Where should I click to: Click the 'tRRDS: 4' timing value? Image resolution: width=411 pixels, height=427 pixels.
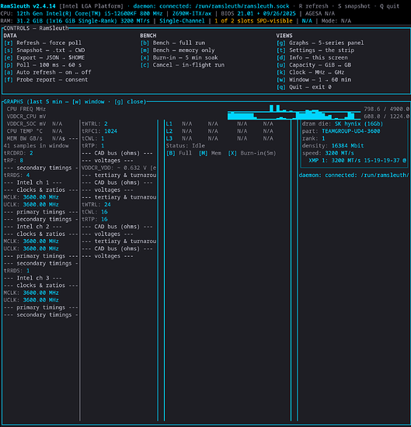click(16, 175)
